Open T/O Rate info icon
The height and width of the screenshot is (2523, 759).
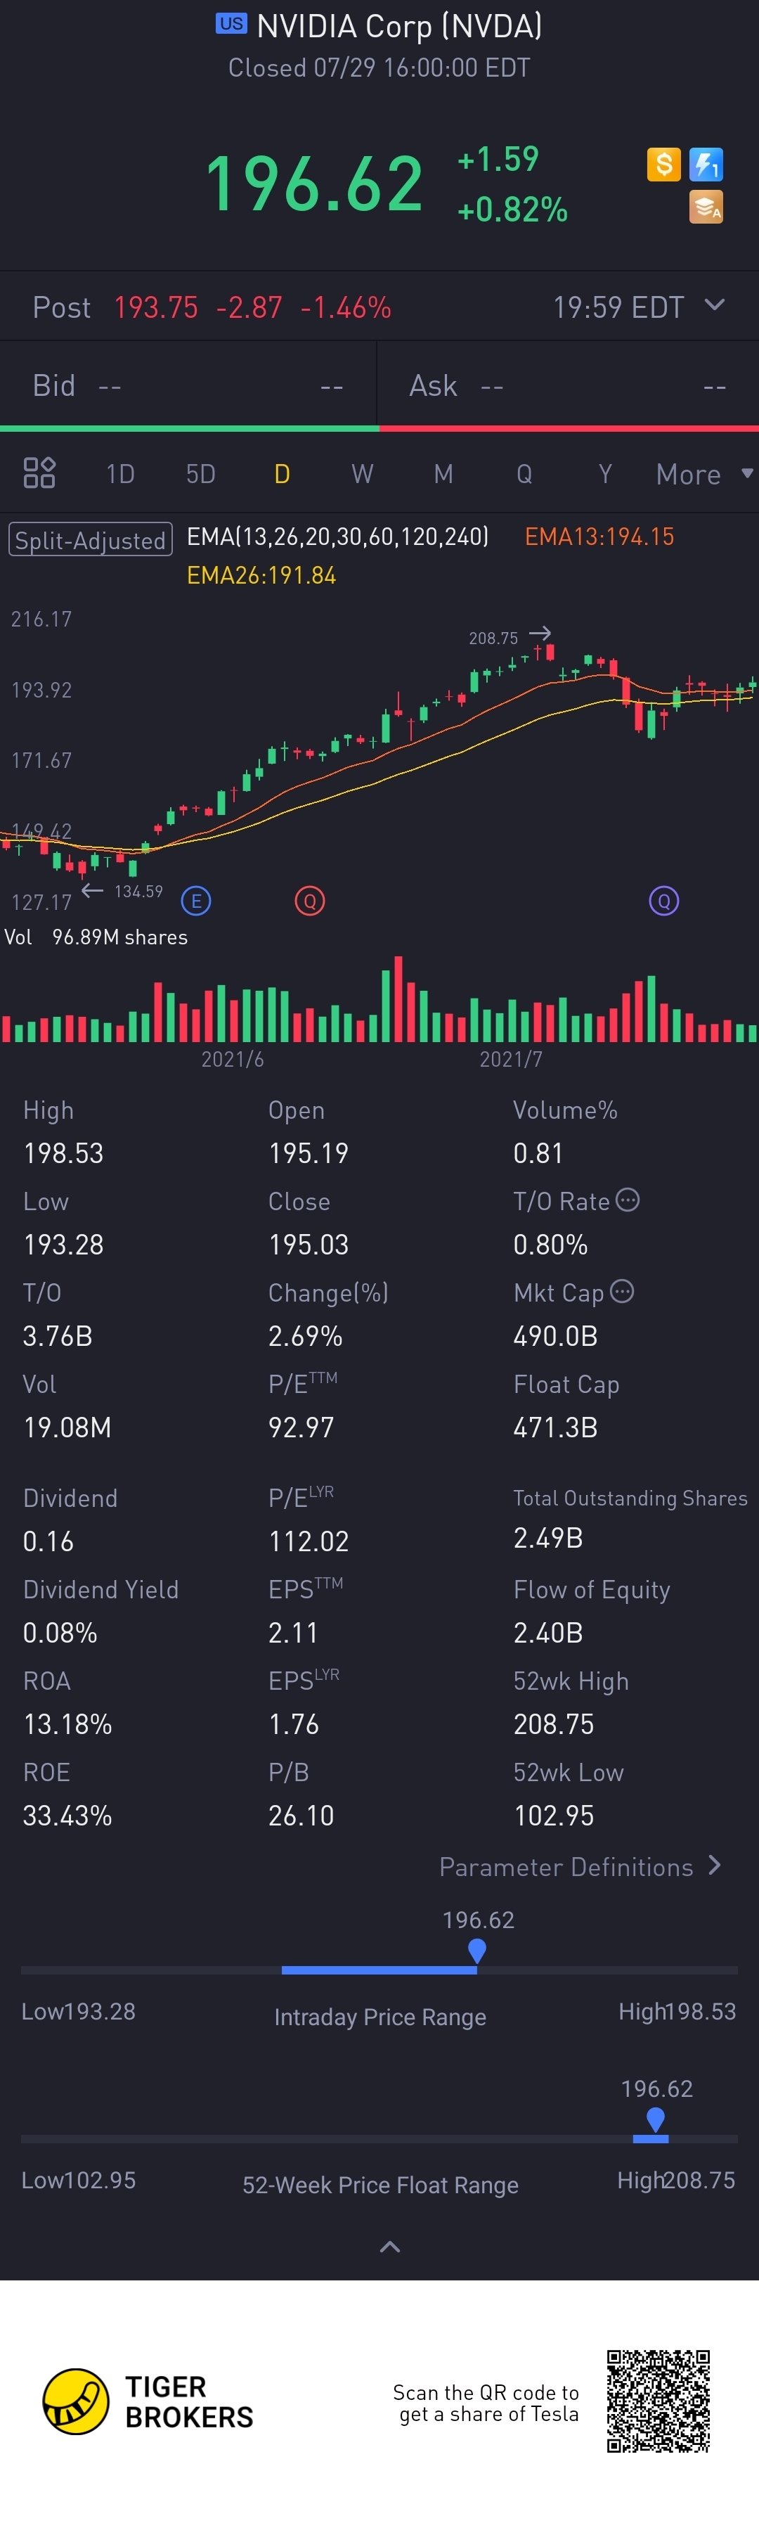pos(628,1200)
